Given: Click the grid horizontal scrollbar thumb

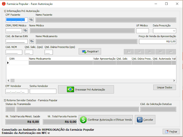Looking at the screenshot, I should click(x=13, y=80).
